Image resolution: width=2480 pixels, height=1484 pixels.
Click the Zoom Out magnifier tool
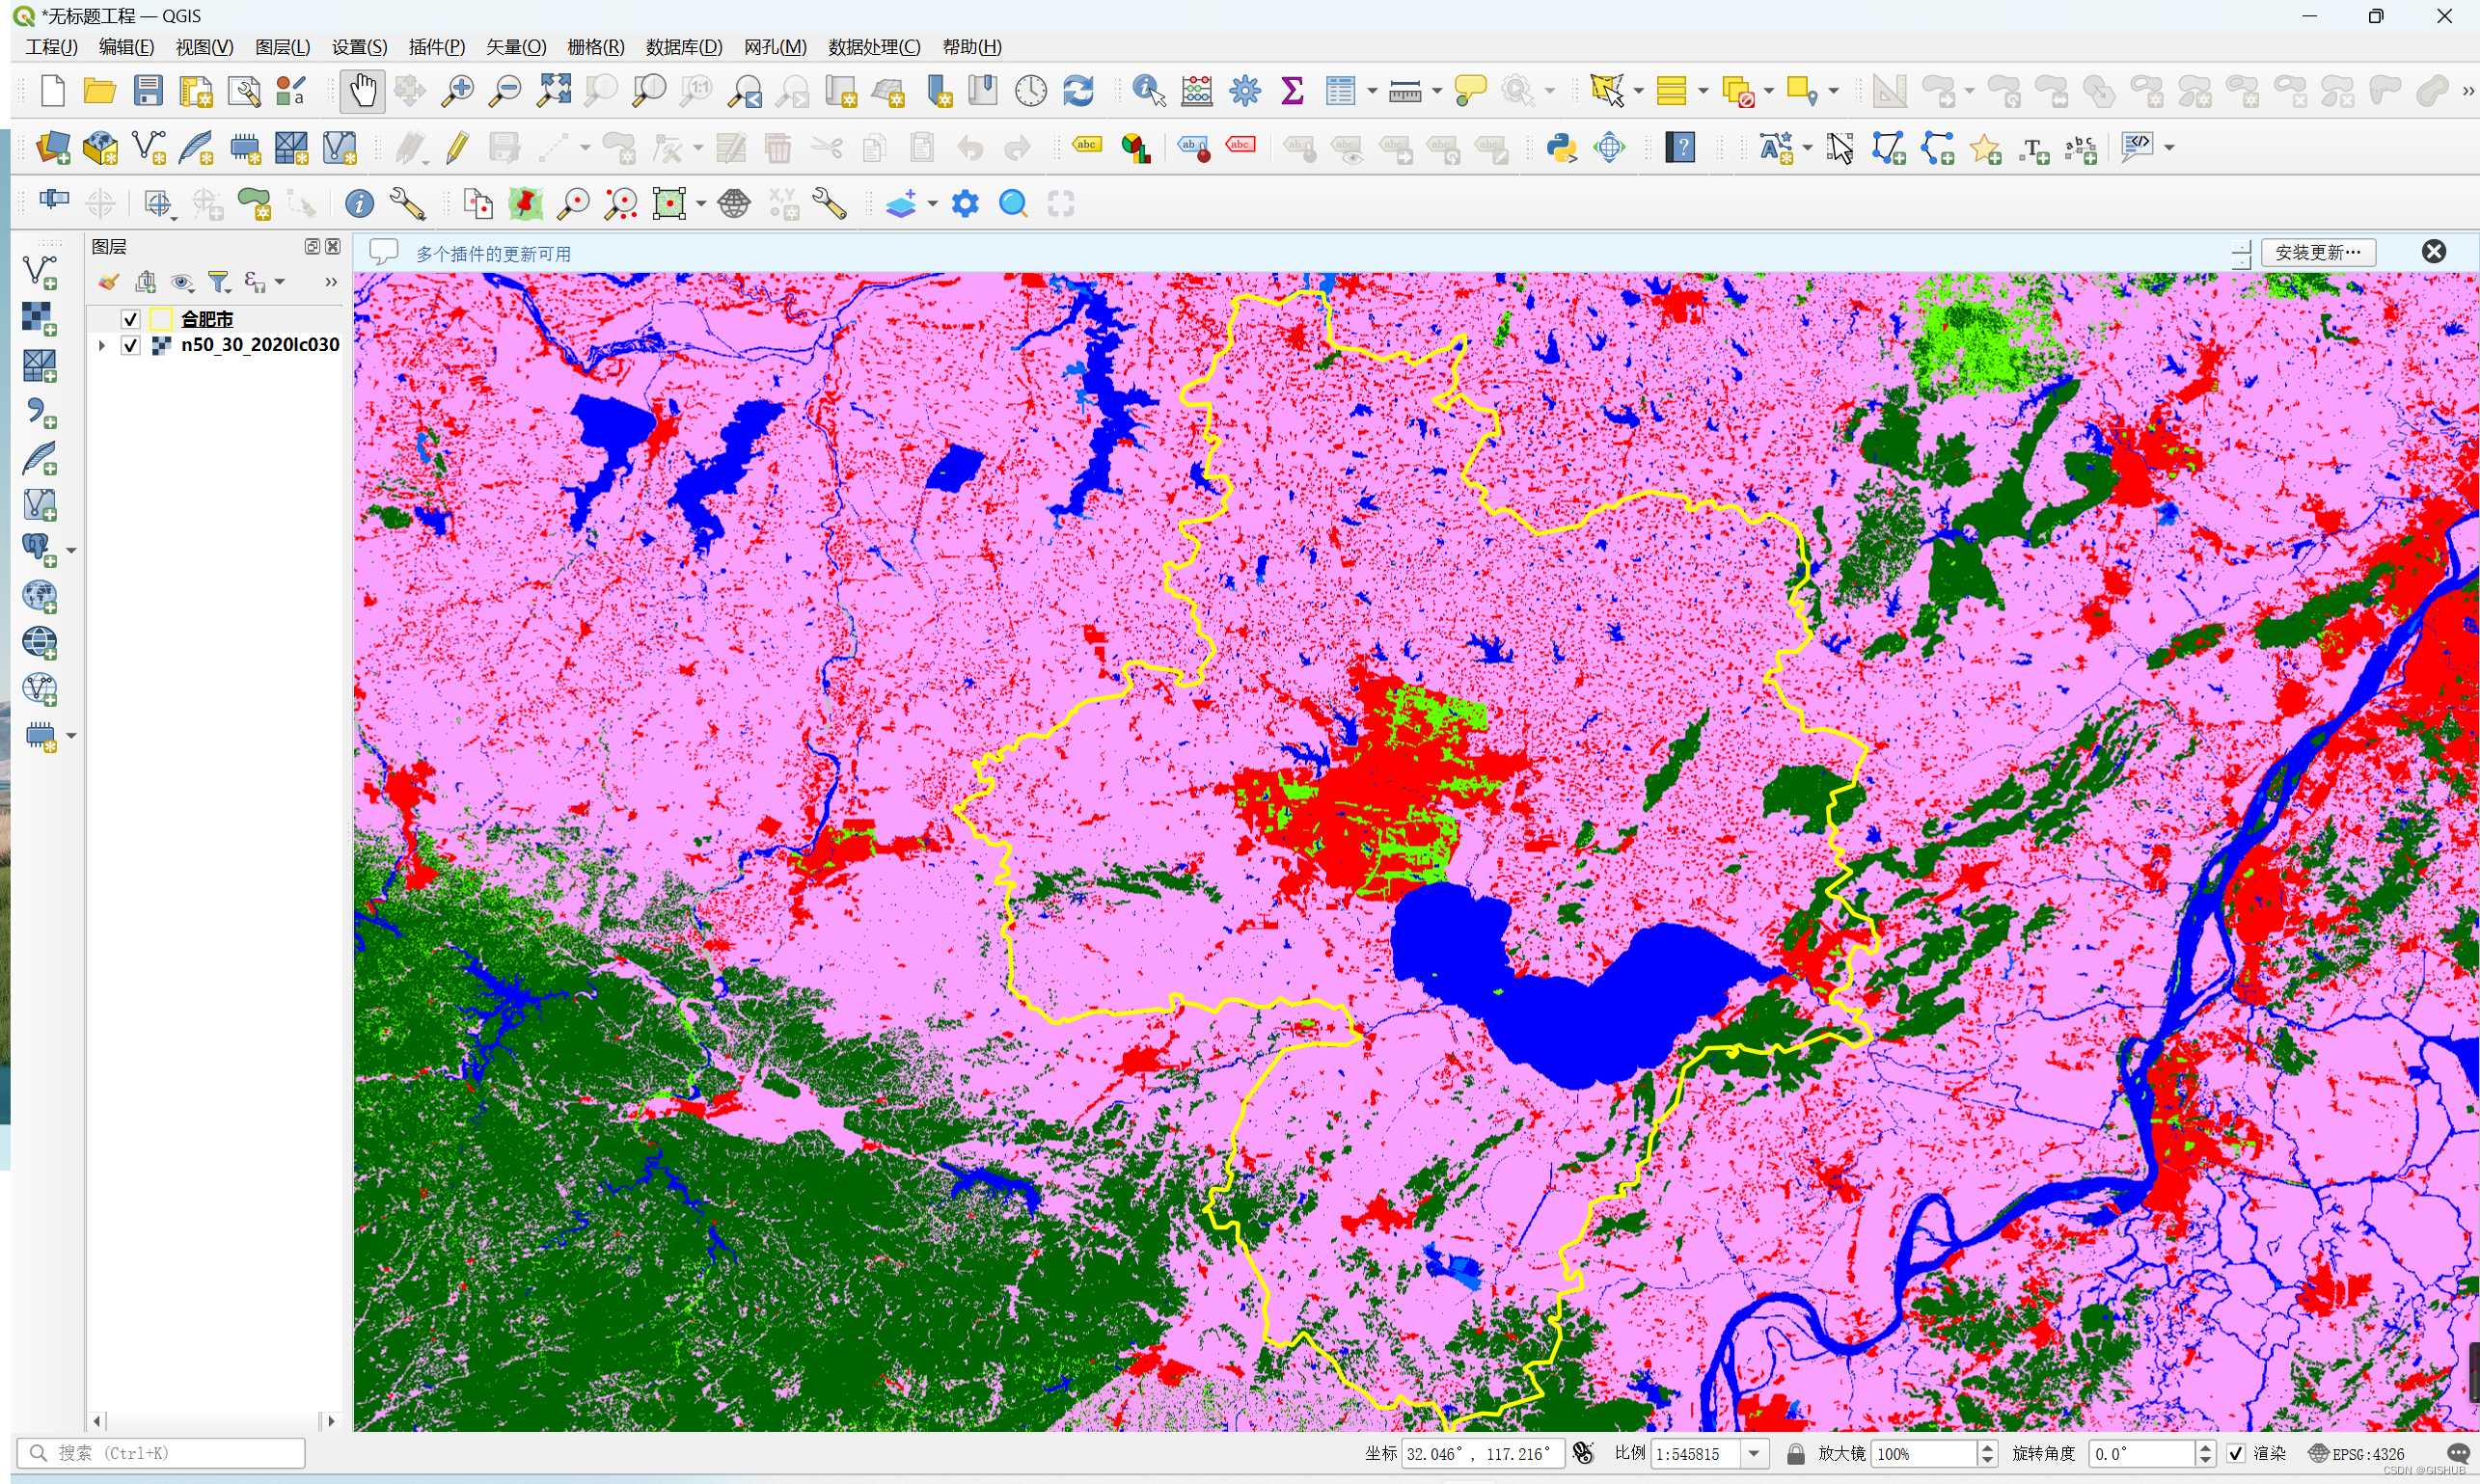click(505, 91)
